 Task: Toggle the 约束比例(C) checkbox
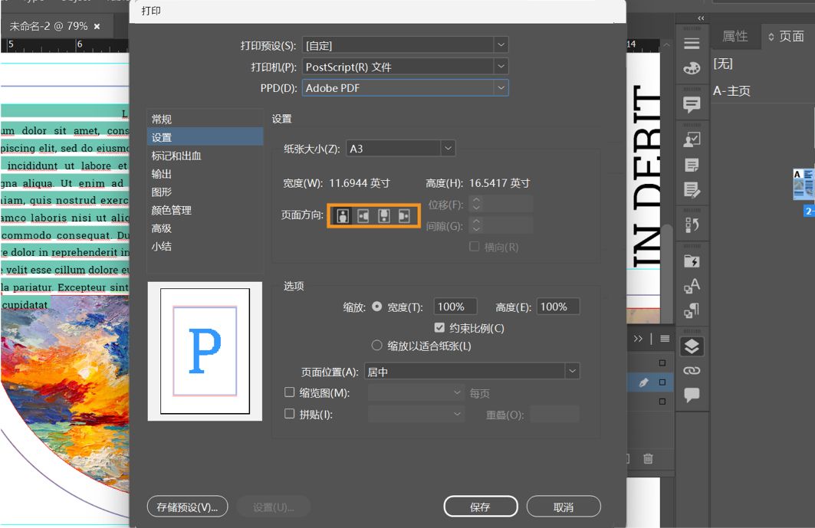coord(439,327)
